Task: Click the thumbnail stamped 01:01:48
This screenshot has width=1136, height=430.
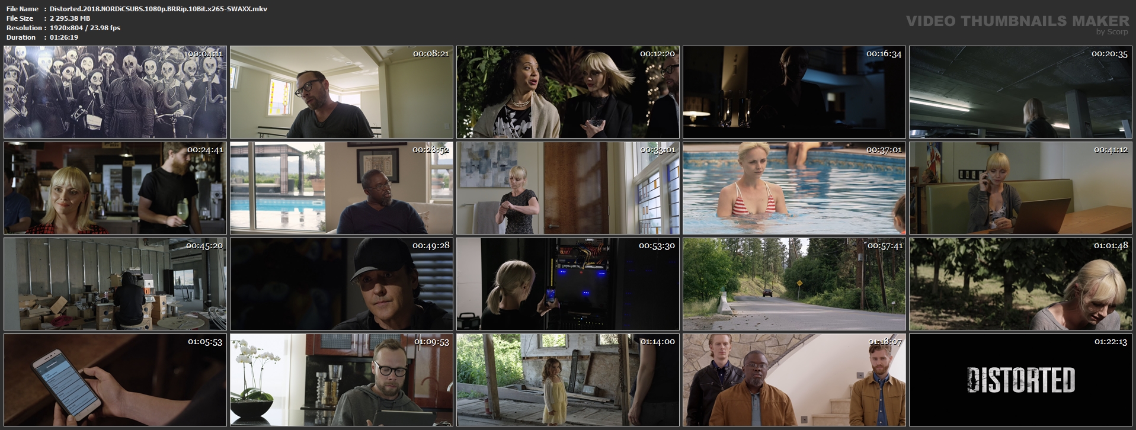Action: 1020,284
